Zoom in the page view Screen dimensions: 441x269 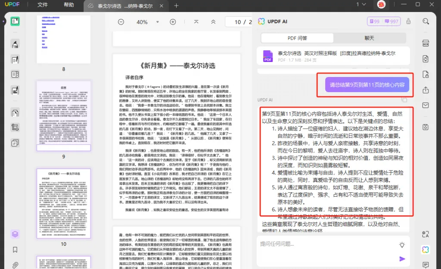click(x=173, y=22)
